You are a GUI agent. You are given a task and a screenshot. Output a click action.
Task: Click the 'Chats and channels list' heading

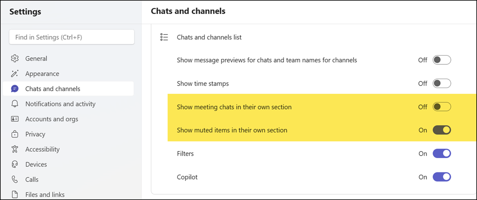click(209, 37)
